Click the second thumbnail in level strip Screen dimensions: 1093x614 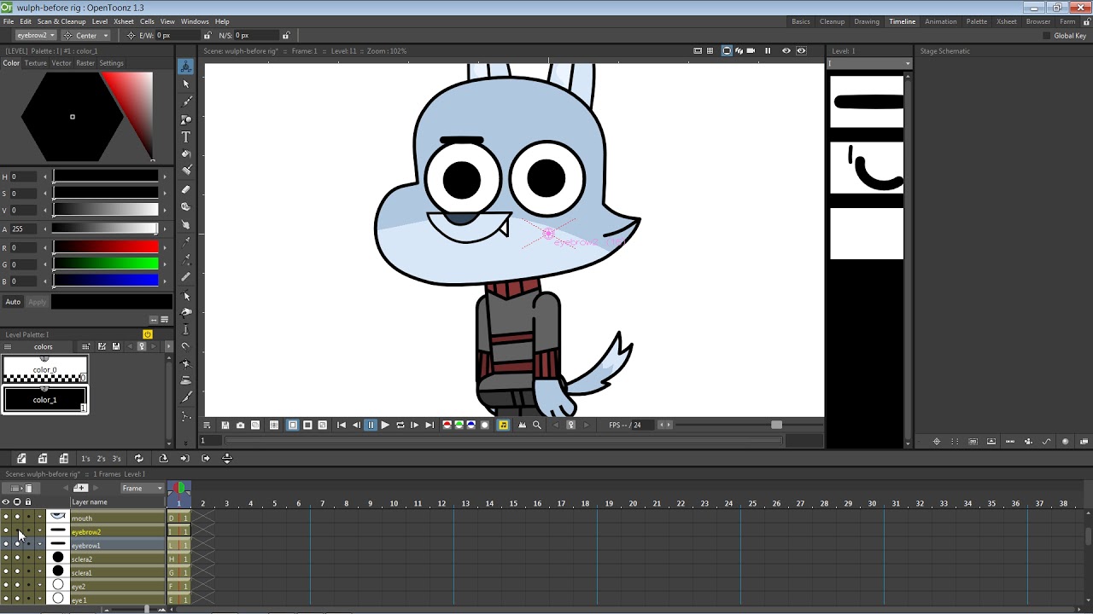[867, 168]
